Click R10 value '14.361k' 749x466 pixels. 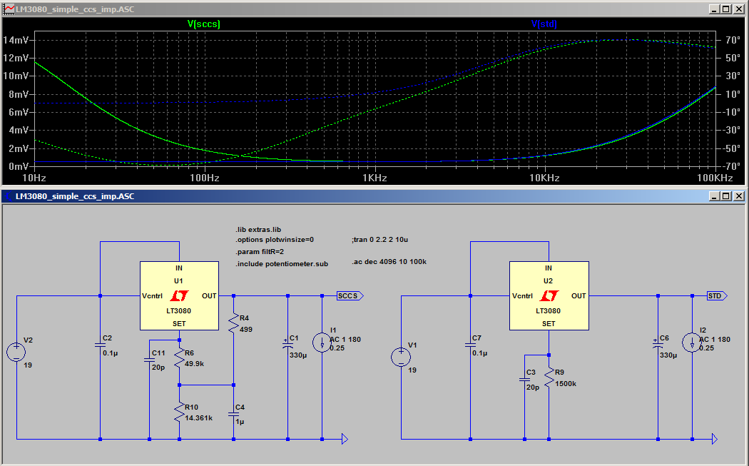(199, 417)
